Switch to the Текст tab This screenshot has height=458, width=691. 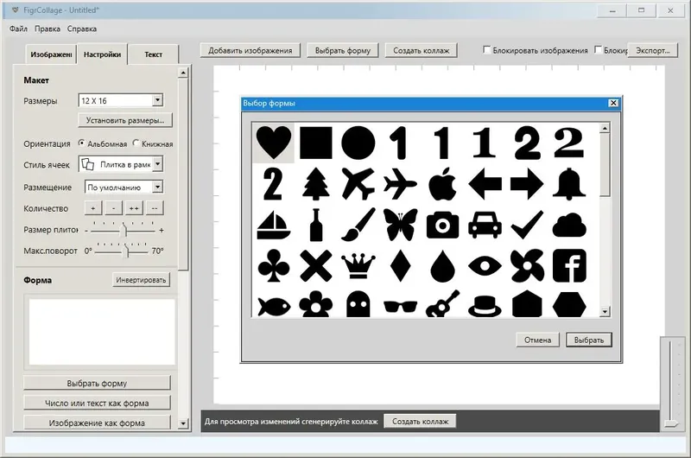click(x=154, y=54)
